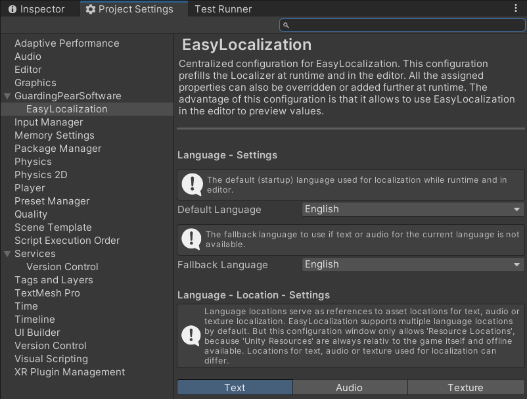527x399 pixels.
Task: Collapse the Services foldout
Action: click(7, 254)
